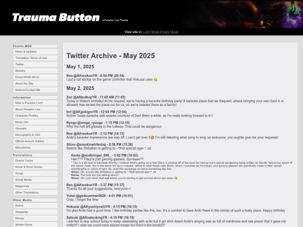Open the Bluesky sidebar link
303x227 pixels.
click(35, 71)
